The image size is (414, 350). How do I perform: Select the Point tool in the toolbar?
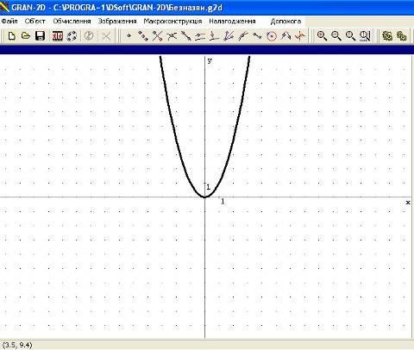tap(129, 36)
